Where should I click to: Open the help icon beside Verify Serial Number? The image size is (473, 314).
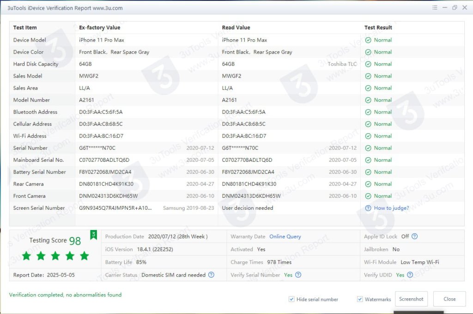tap(298, 275)
